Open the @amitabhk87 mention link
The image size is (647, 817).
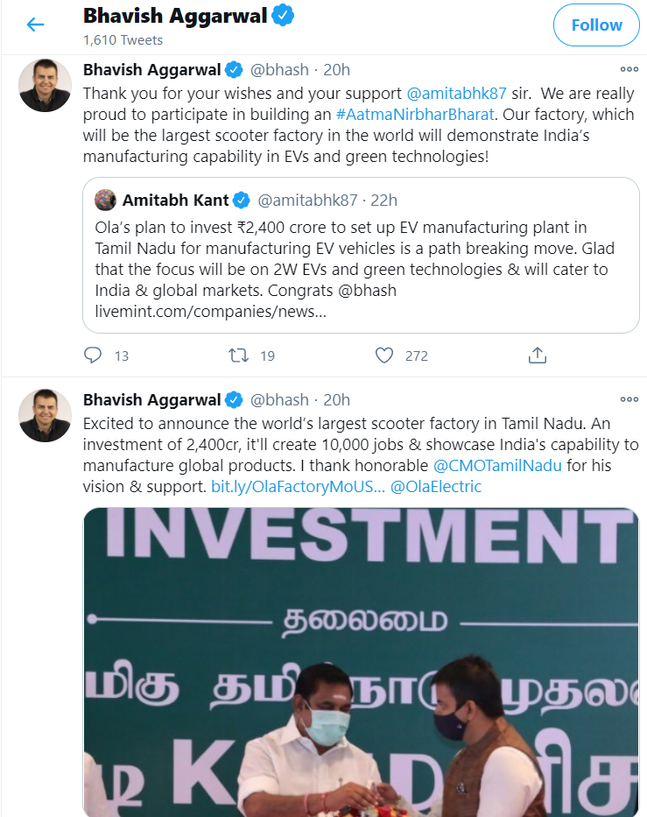click(456, 94)
